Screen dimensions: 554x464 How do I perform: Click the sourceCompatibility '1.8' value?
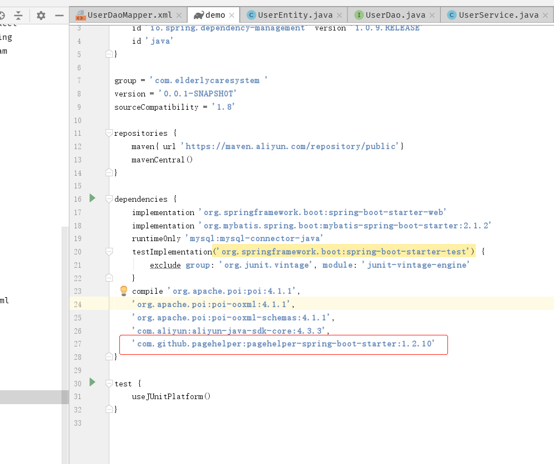[x=223, y=107]
